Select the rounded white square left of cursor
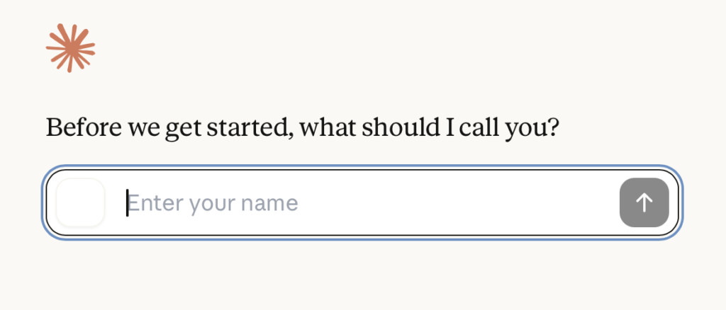The image size is (726, 310). coord(80,203)
